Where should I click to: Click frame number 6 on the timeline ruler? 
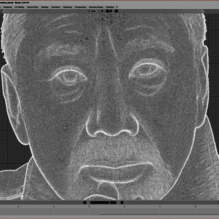pos(124,206)
